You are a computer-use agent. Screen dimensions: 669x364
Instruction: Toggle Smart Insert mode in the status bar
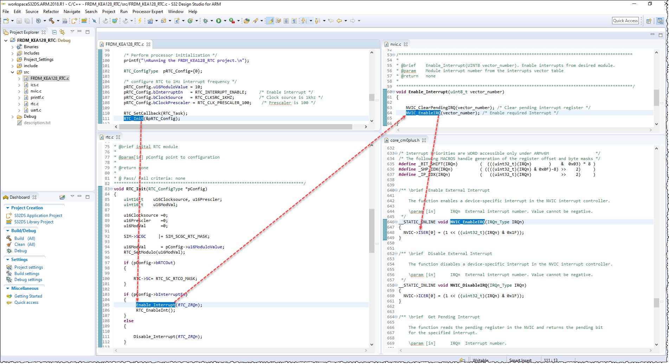520,360
